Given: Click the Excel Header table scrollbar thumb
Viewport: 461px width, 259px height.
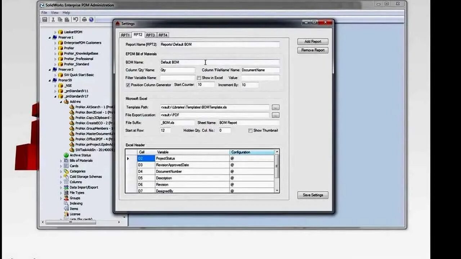Looking at the screenshot, I should pos(277,167).
